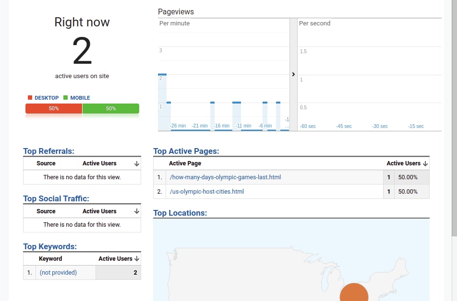
Task: Click the DESKTOP legend label
Action: point(47,98)
